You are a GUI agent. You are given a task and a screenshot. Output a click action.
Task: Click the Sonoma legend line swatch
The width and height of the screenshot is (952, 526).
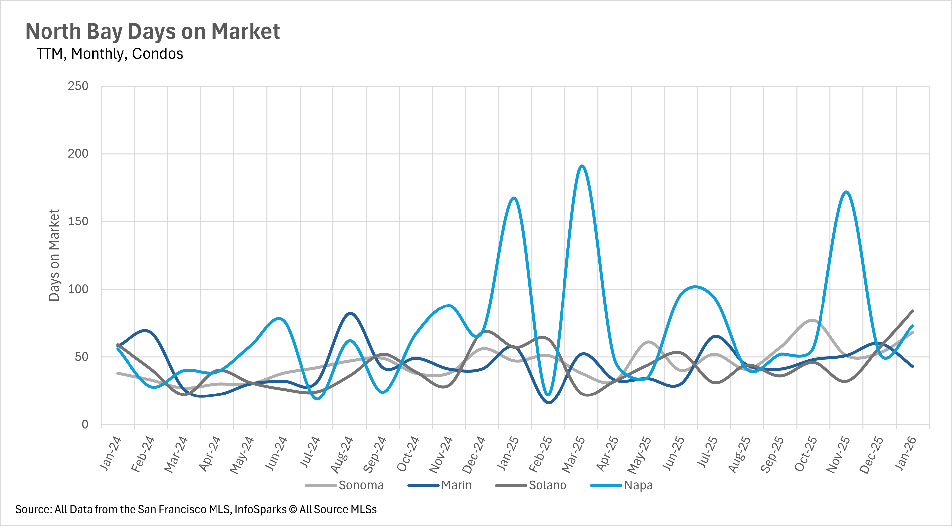point(320,485)
